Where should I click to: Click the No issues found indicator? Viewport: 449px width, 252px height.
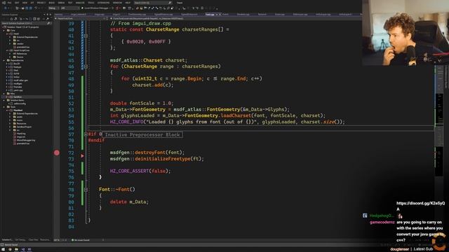coord(81,240)
